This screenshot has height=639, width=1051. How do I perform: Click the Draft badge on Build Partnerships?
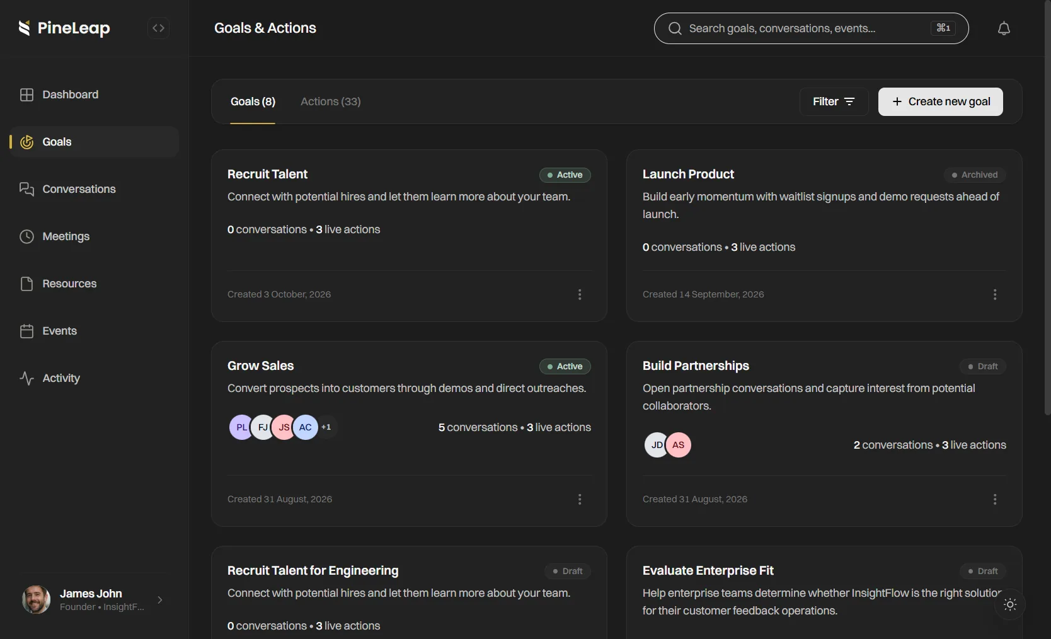pyautogui.click(x=983, y=366)
